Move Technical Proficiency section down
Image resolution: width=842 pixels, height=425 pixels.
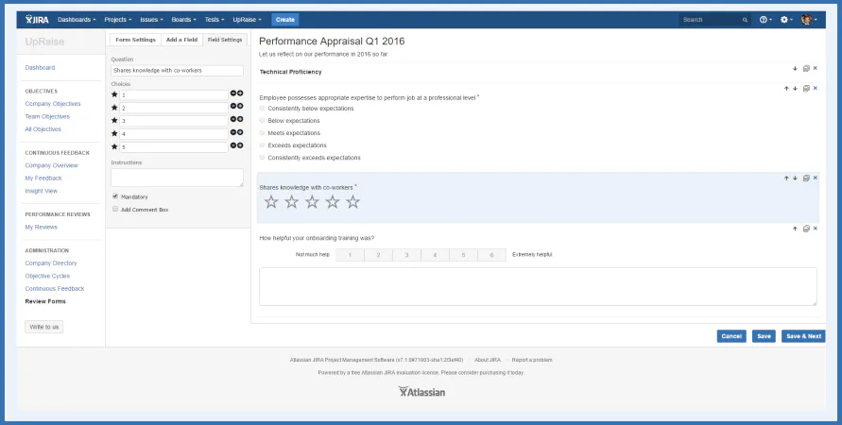coord(796,69)
